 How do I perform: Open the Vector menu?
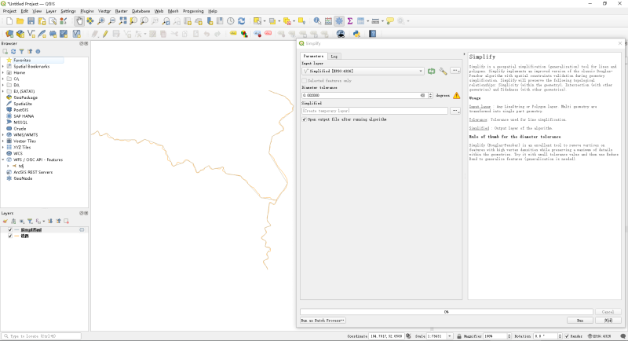pos(104,11)
